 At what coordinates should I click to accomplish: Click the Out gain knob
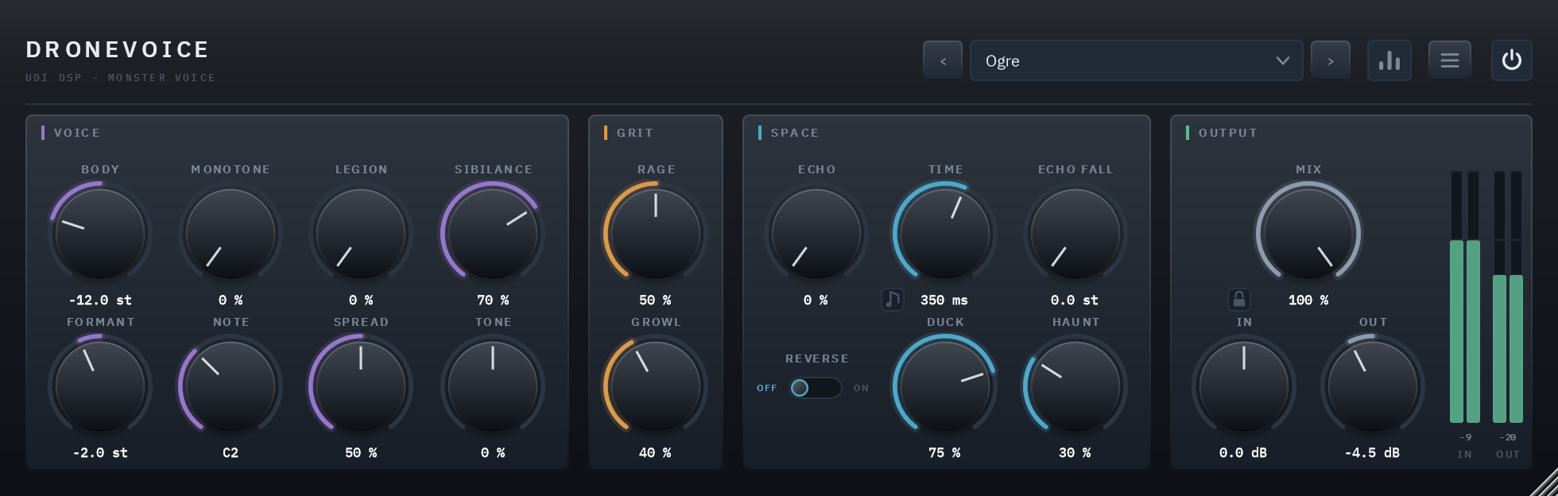(x=1373, y=386)
